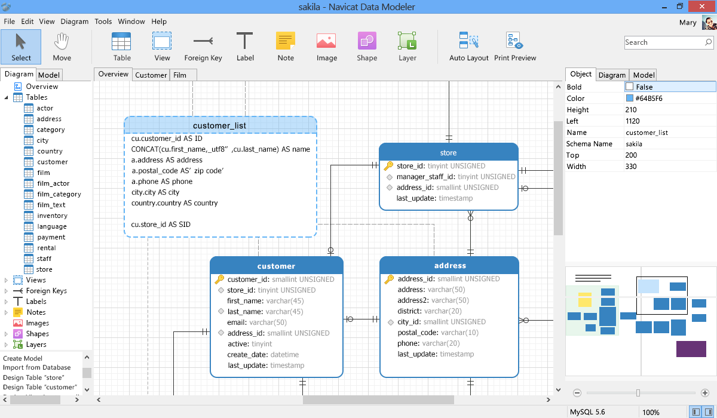
Task: Open Print Preview
Action: pos(515,47)
